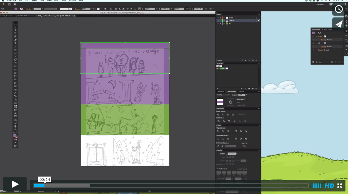Select the Magic Wand tool
Screen dimensions: 348x194
pyautogui.click(x=15, y=33)
